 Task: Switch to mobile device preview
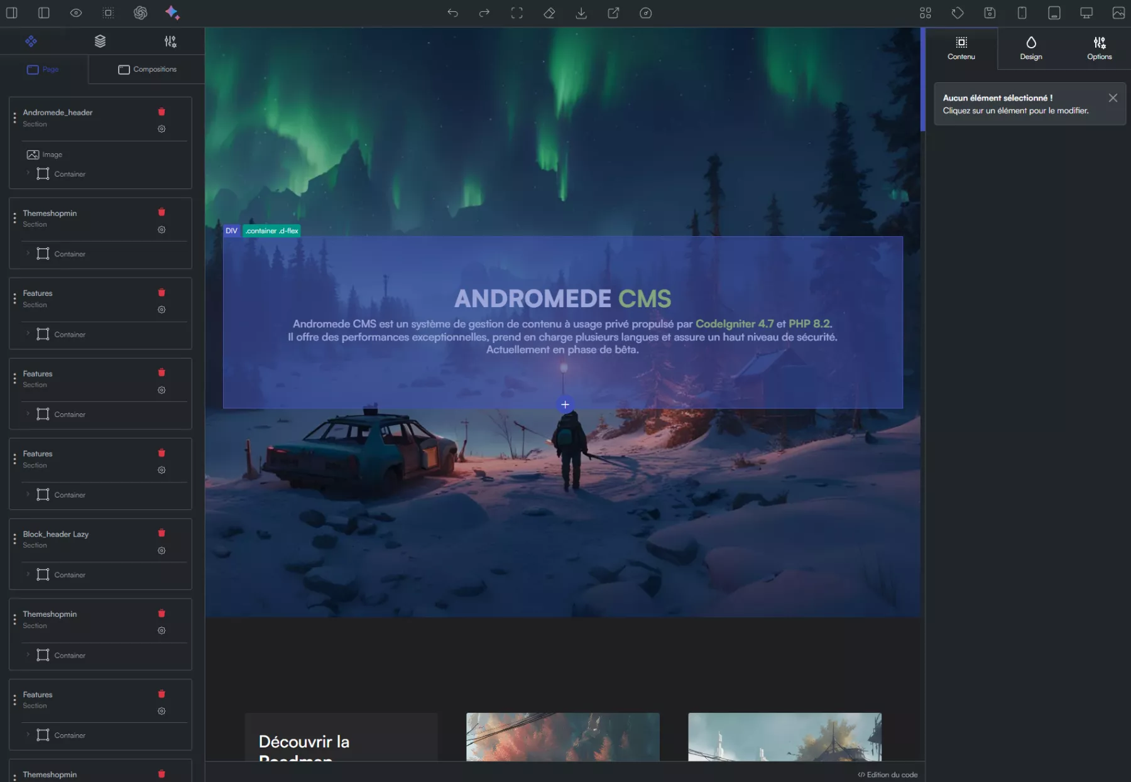[1022, 13]
